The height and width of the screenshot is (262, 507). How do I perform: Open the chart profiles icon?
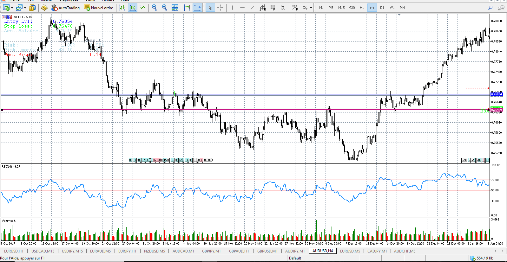pos(19,8)
